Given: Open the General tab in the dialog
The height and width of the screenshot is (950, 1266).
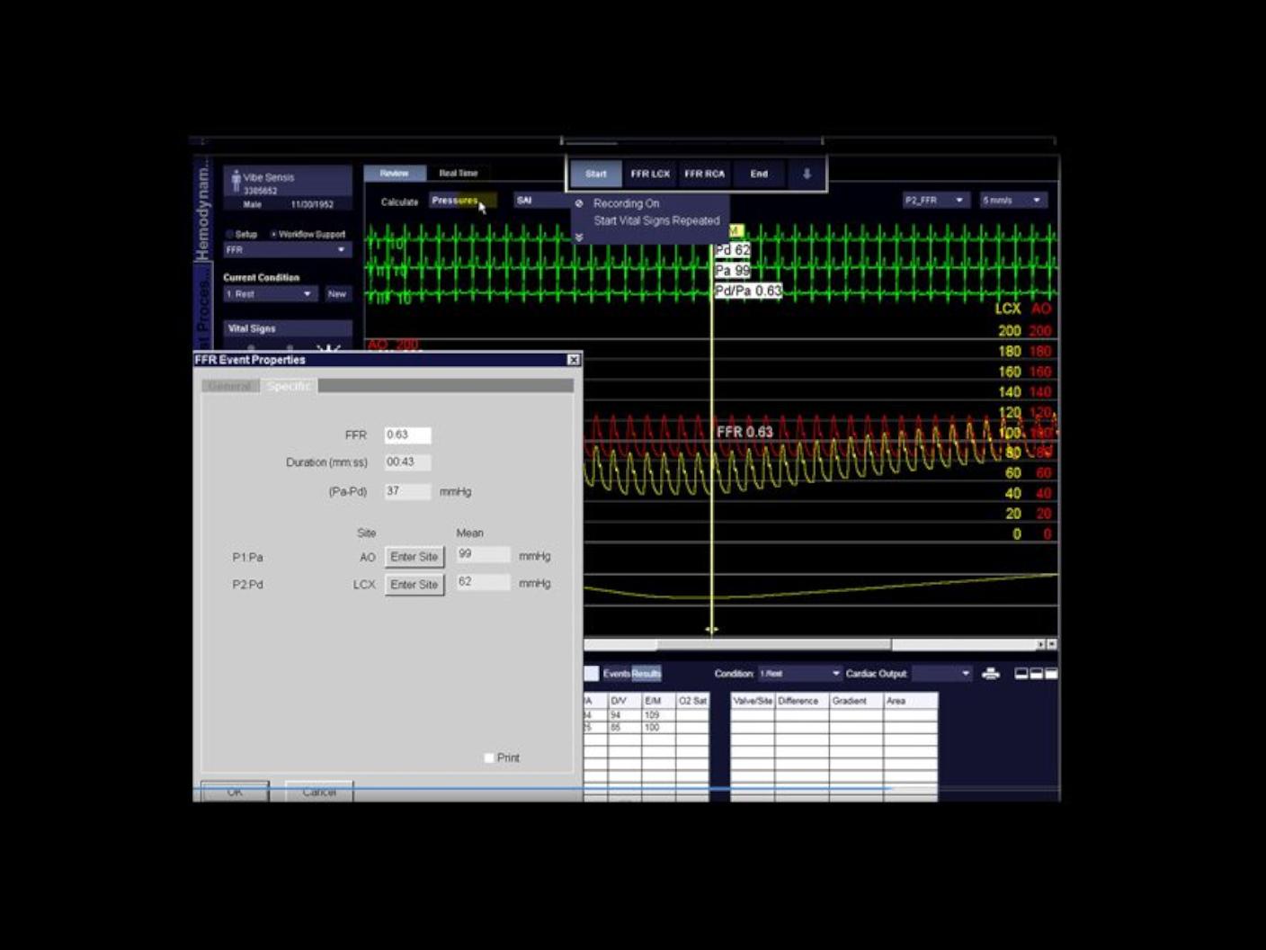Looking at the screenshot, I should pos(230,386).
